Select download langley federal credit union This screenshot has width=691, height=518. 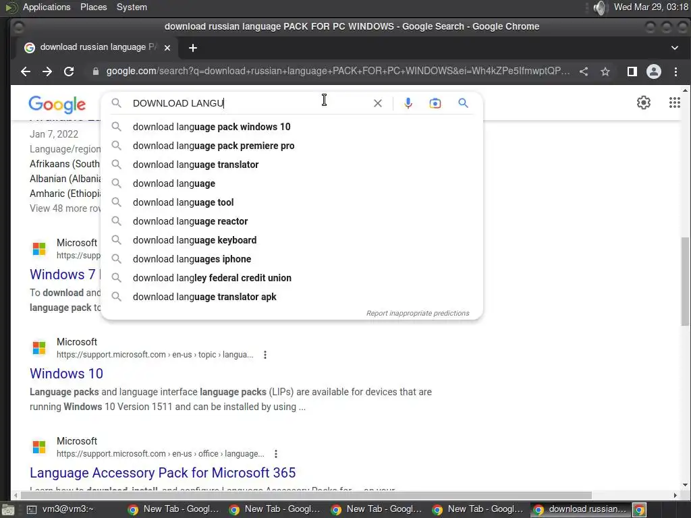(x=292, y=279)
